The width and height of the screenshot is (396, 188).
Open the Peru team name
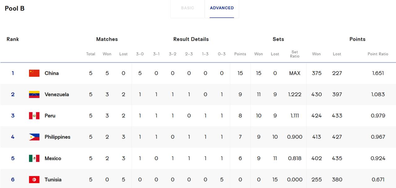point(50,116)
